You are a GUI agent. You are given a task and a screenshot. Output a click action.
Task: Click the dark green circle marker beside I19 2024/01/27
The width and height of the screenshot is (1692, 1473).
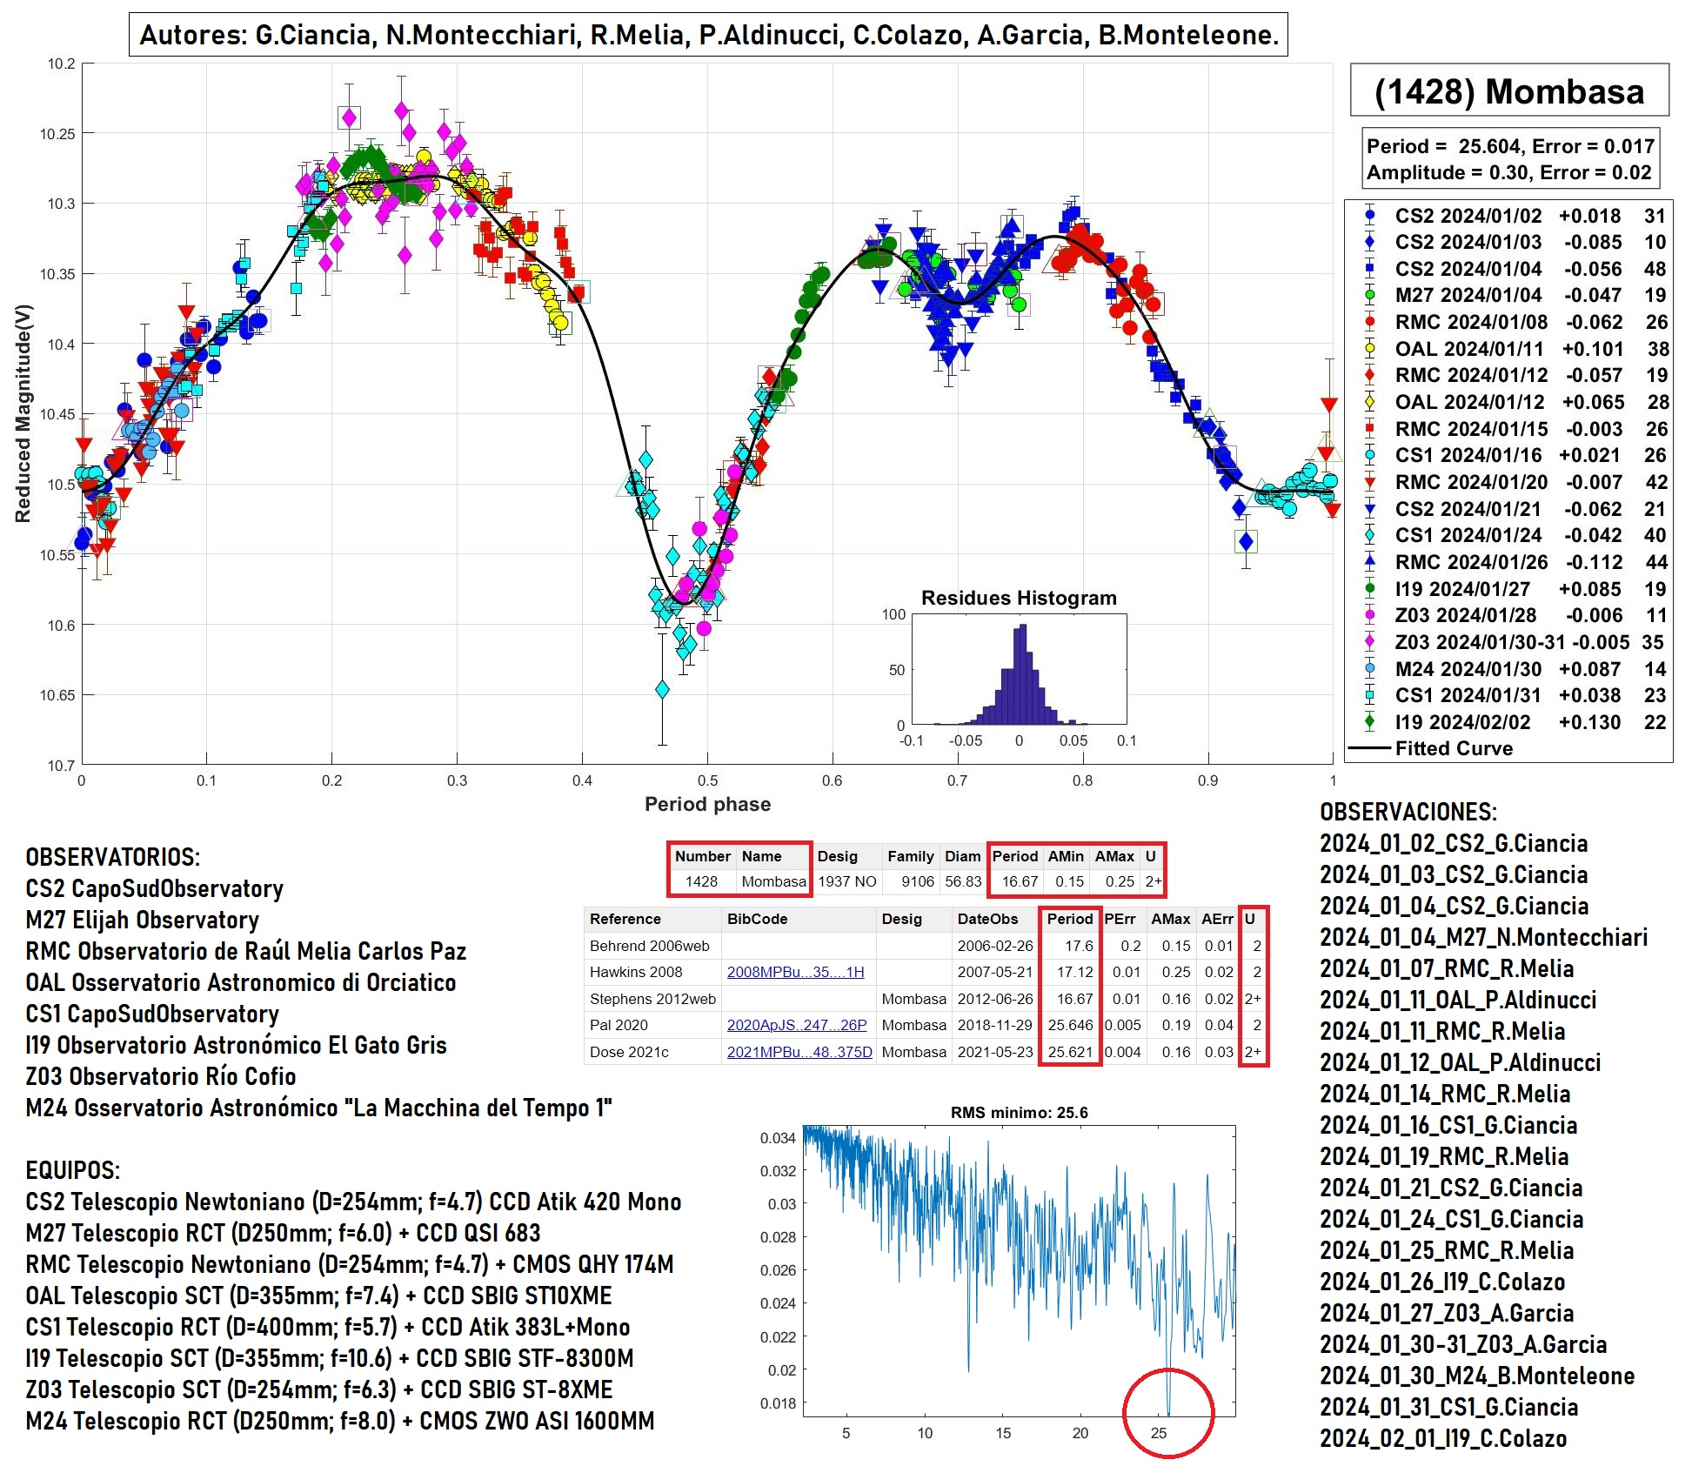point(1370,589)
